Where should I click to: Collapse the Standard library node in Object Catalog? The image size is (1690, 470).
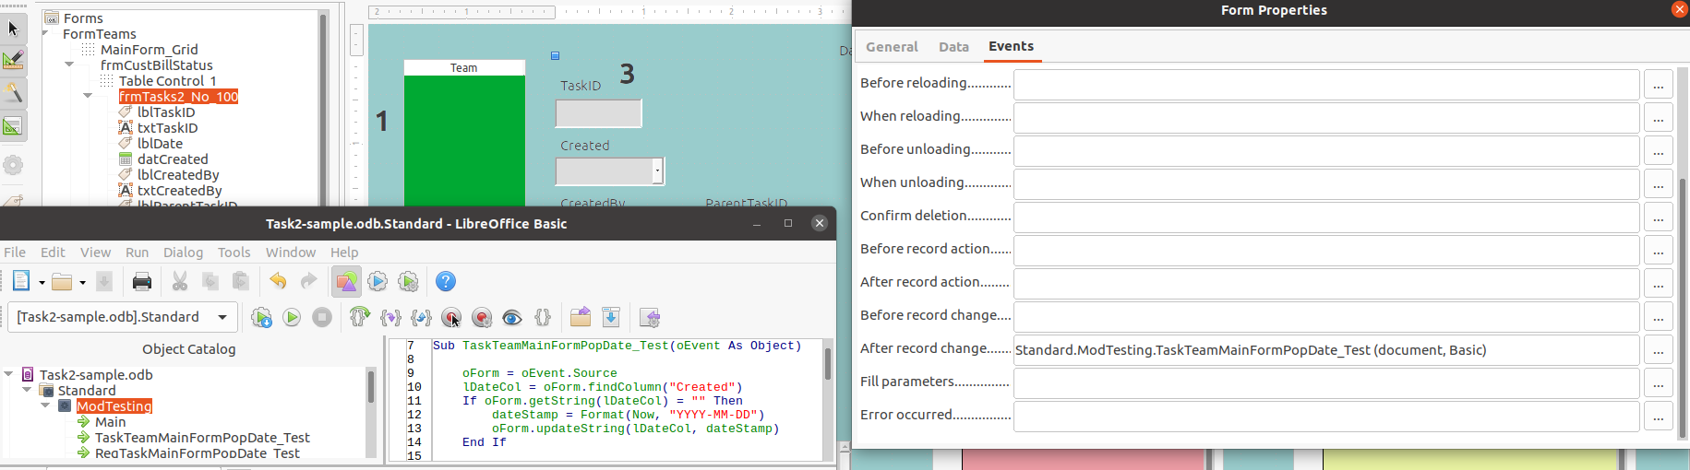28,390
